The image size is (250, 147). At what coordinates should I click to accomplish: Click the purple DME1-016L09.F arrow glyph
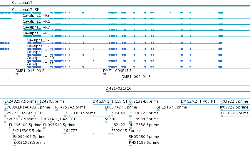coord(17,74)
